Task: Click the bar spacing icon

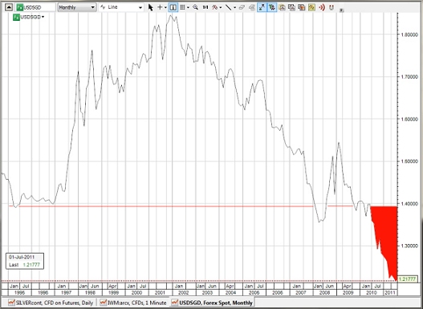Action: coord(205,7)
